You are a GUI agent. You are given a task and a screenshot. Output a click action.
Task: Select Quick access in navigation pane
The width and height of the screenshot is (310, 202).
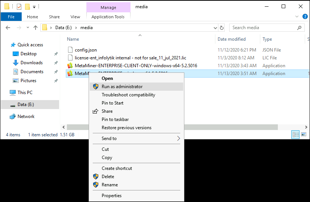click(30, 45)
